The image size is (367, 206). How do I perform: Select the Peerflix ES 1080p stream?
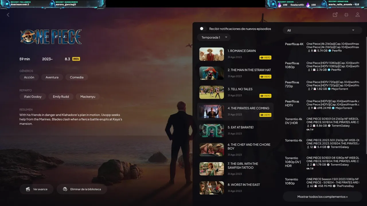point(322,66)
